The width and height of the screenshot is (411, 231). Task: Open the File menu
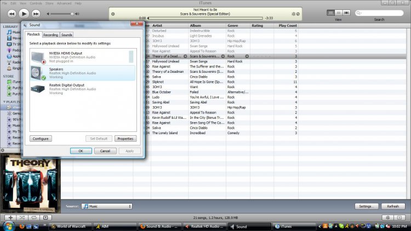pyautogui.click(x=4, y=3)
